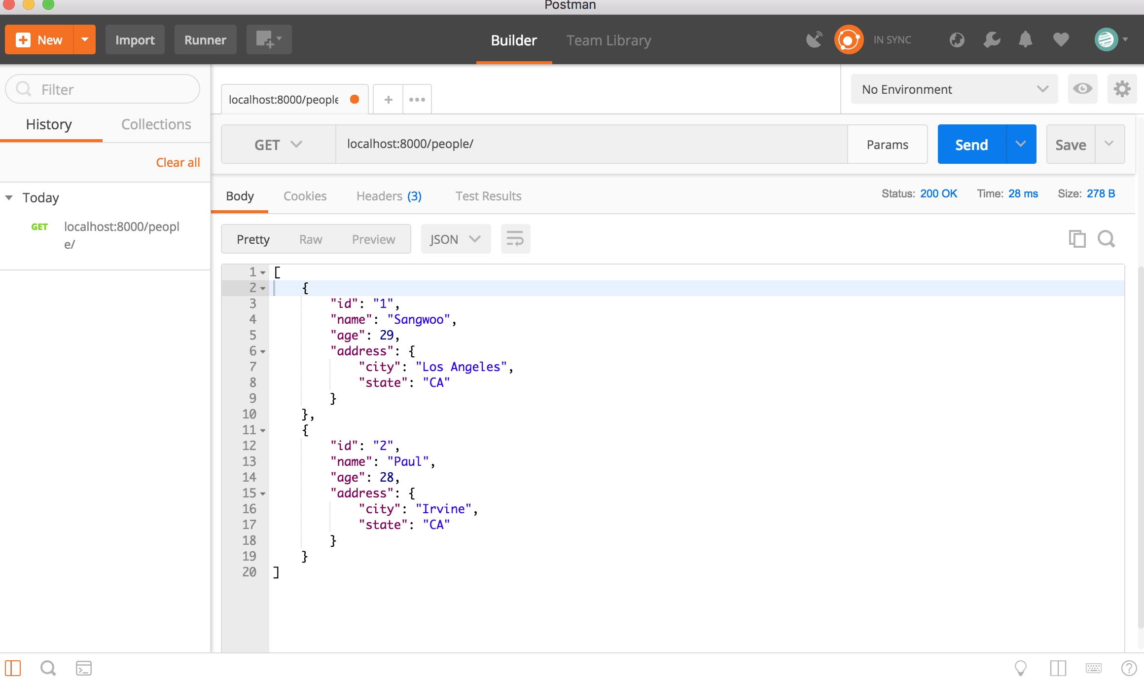Select the History sidebar tab

[x=49, y=124]
